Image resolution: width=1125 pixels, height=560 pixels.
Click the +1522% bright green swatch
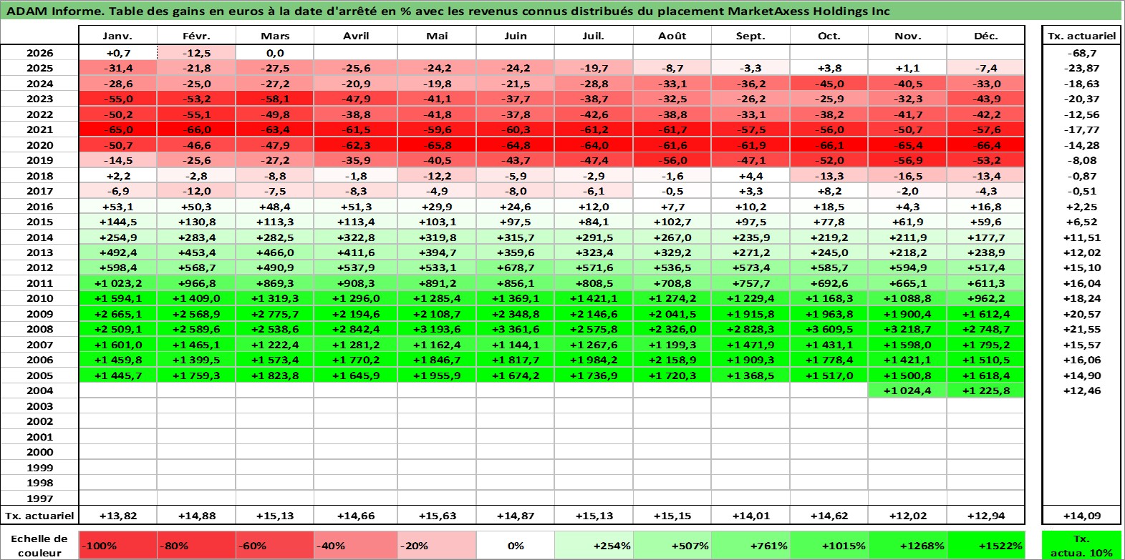pyautogui.click(x=986, y=545)
